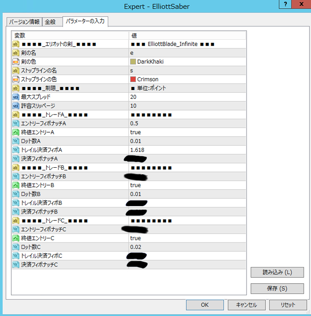Click the integer icon beside 許容スリッページ
This screenshot has width=311, height=316.
(x=16, y=106)
